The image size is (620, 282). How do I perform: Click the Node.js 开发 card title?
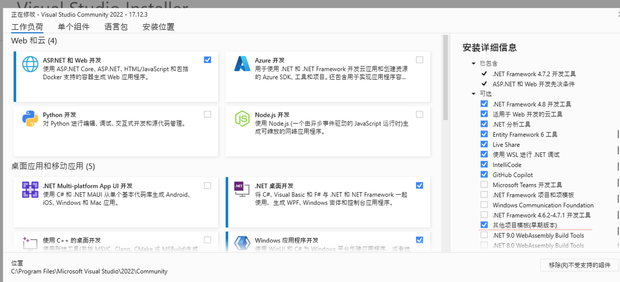pos(272,115)
